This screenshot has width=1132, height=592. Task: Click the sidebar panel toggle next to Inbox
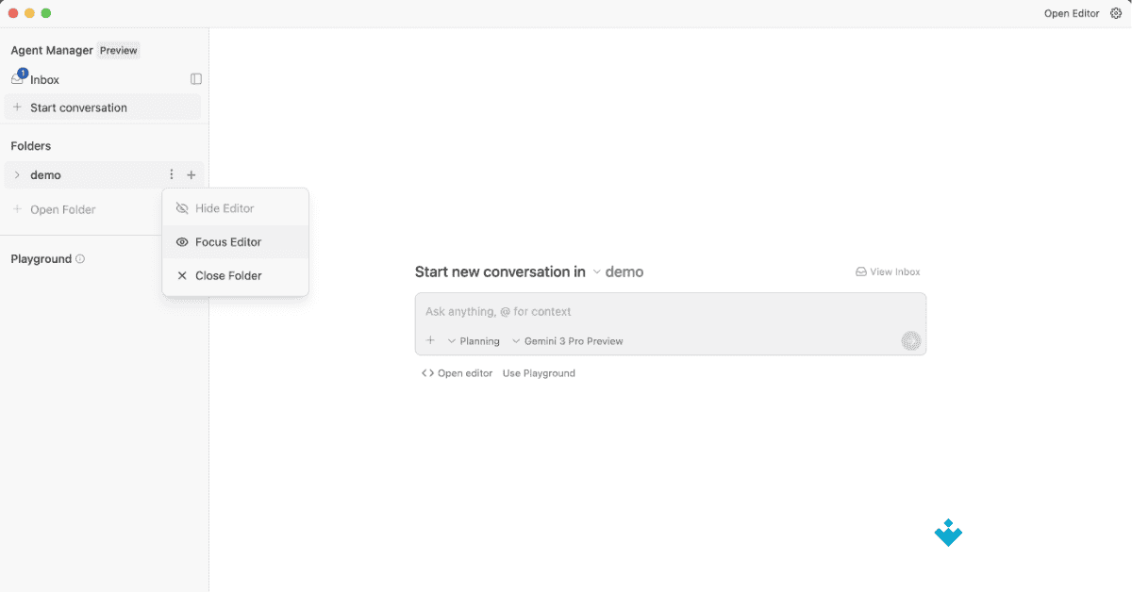pyautogui.click(x=195, y=79)
